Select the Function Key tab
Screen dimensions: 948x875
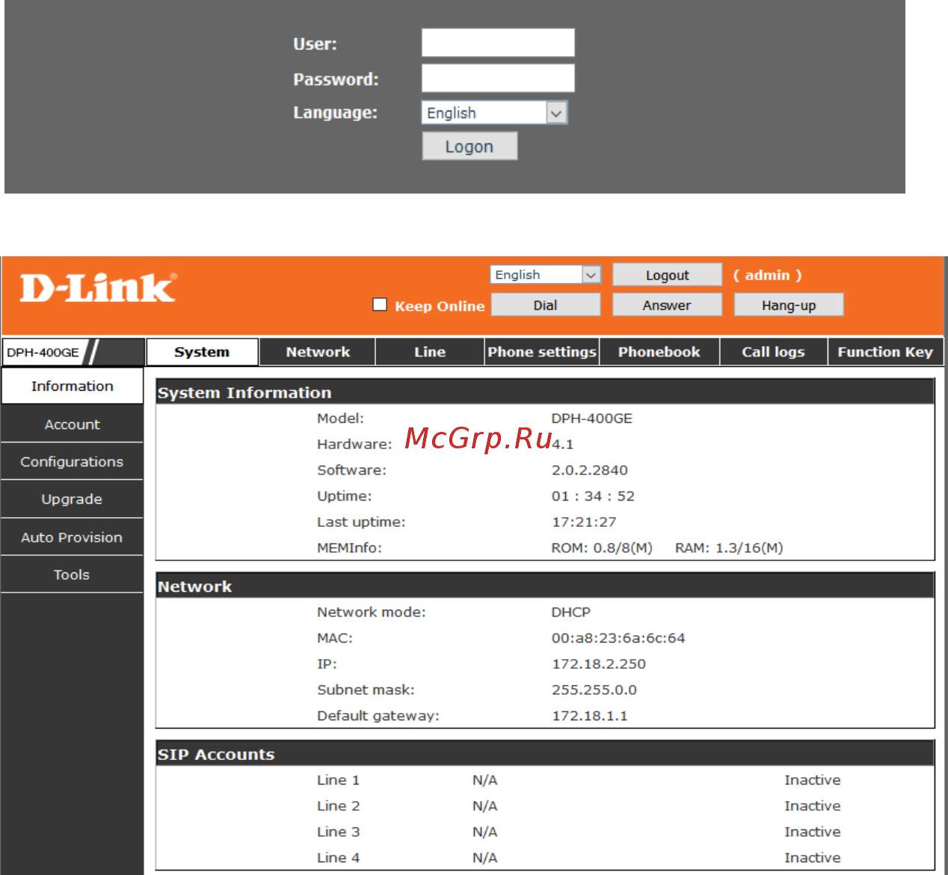click(x=885, y=352)
